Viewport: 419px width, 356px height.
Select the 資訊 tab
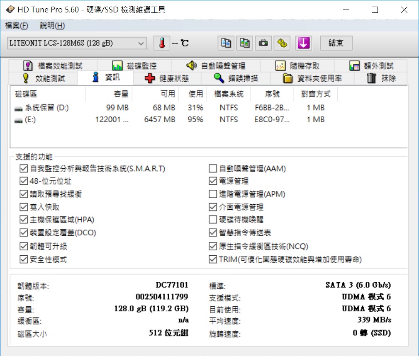[105, 77]
